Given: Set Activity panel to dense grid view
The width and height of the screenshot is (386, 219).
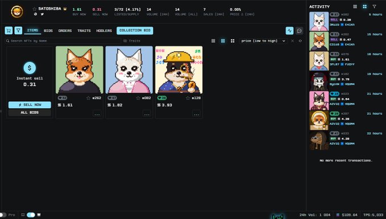Looking at the screenshot, I should (x=355, y=7).
